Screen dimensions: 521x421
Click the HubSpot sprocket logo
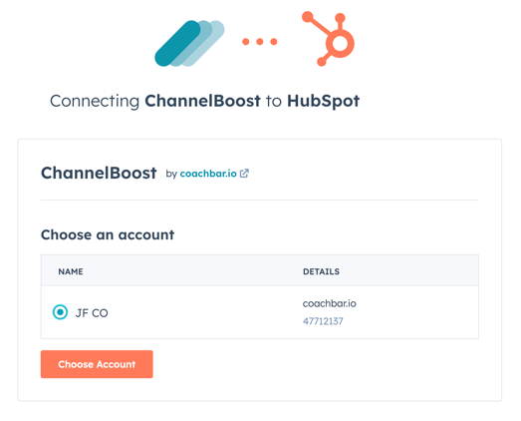(329, 39)
